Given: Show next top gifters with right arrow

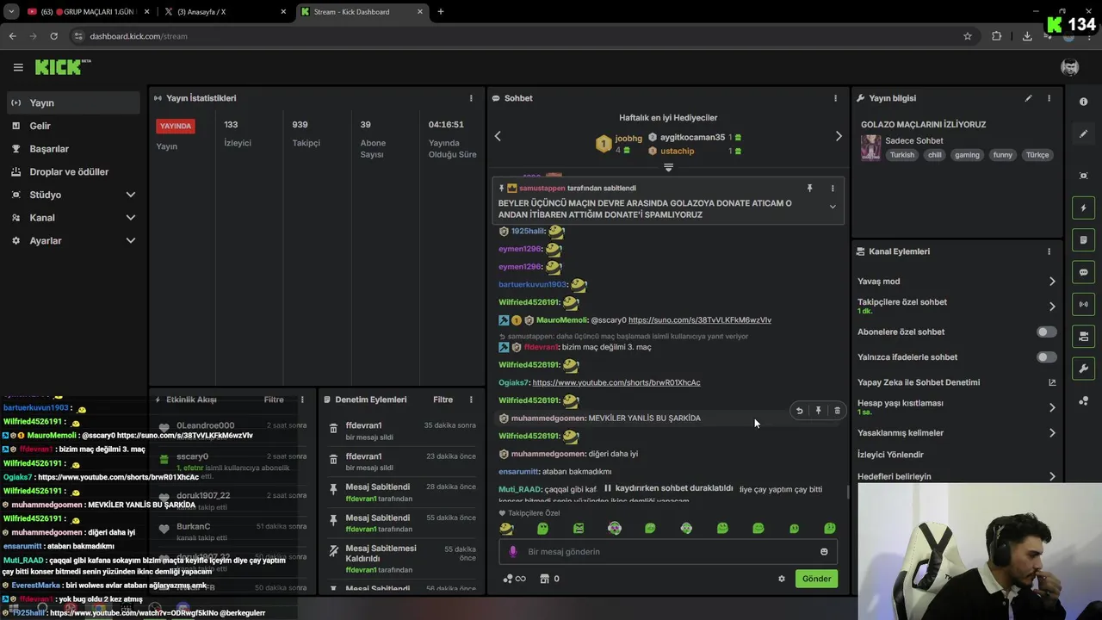Looking at the screenshot, I should coord(839,136).
